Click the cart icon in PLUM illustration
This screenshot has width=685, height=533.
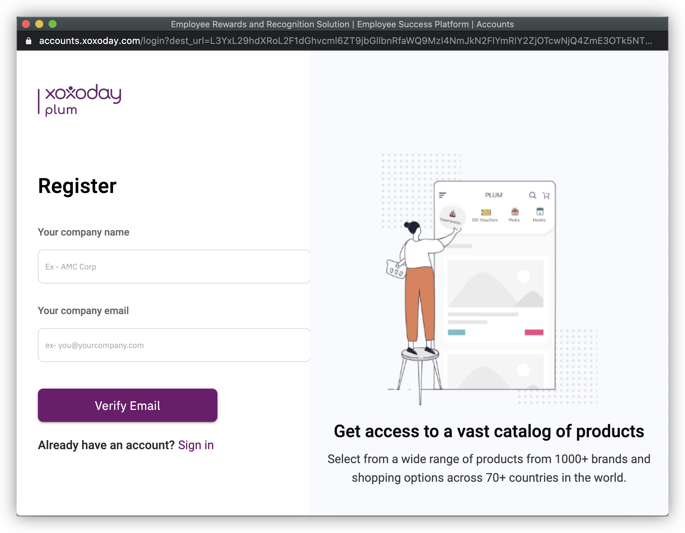click(x=546, y=195)
